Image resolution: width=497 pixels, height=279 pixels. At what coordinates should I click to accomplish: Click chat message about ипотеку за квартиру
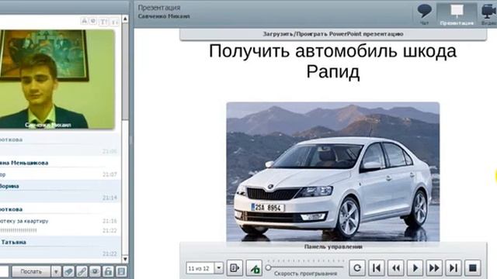[x=24, y=221]
